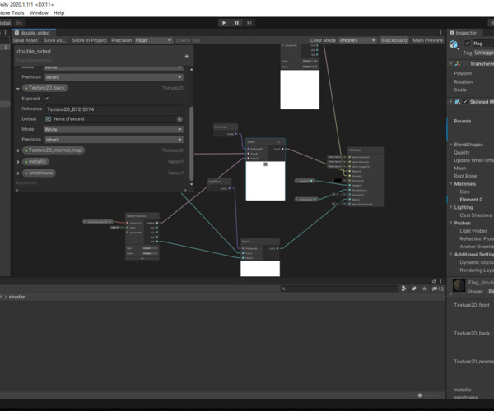Click the blackboard scroll down arrow

click(192, 184)
